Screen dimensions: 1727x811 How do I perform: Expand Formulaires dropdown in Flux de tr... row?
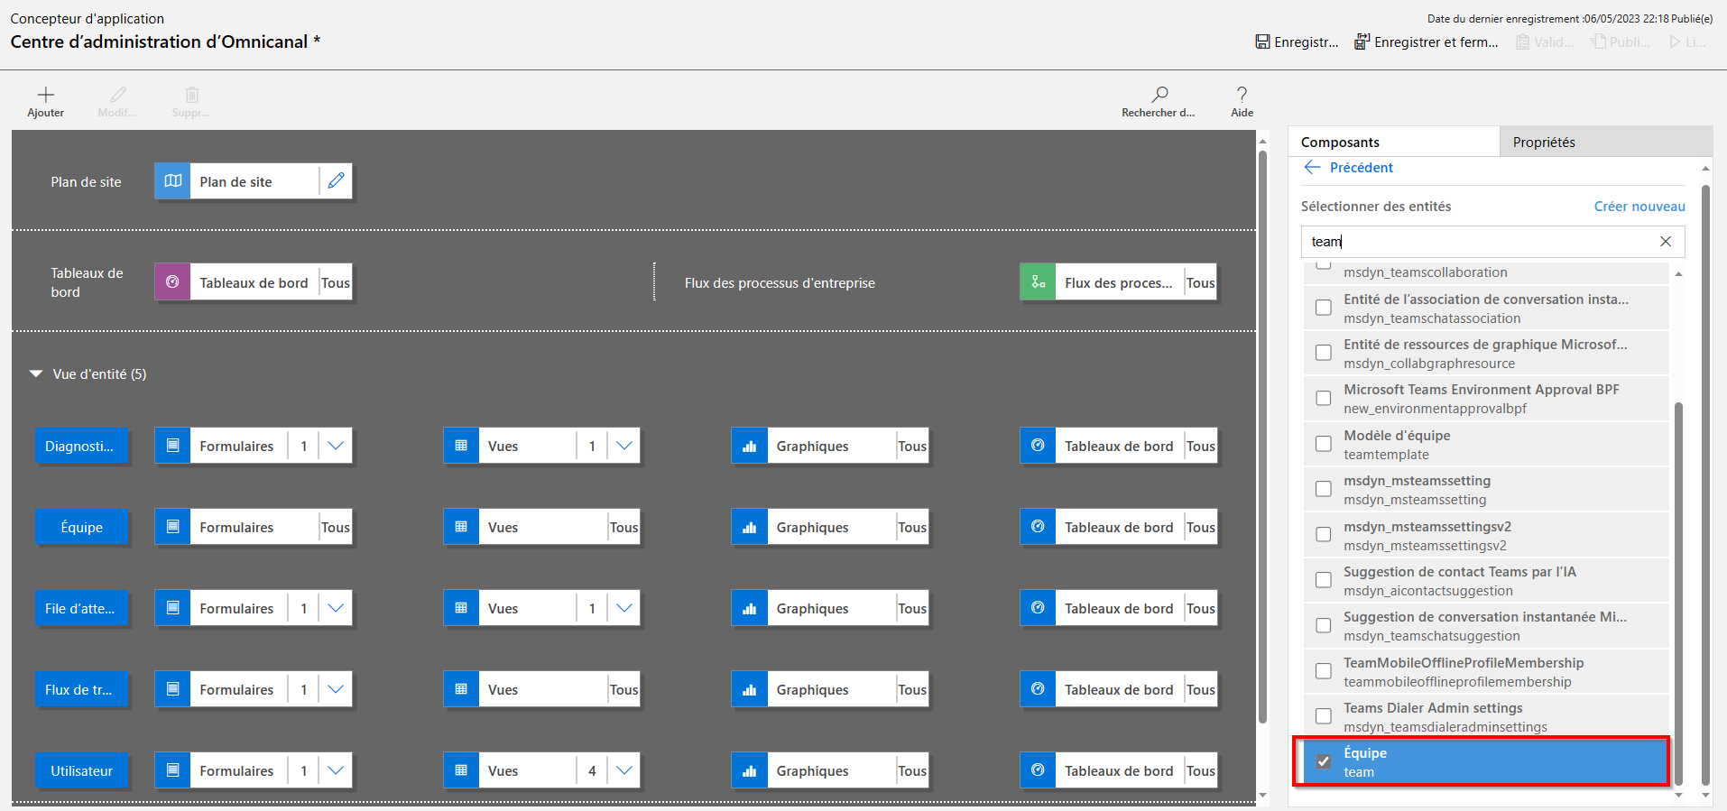pos(336,689)
